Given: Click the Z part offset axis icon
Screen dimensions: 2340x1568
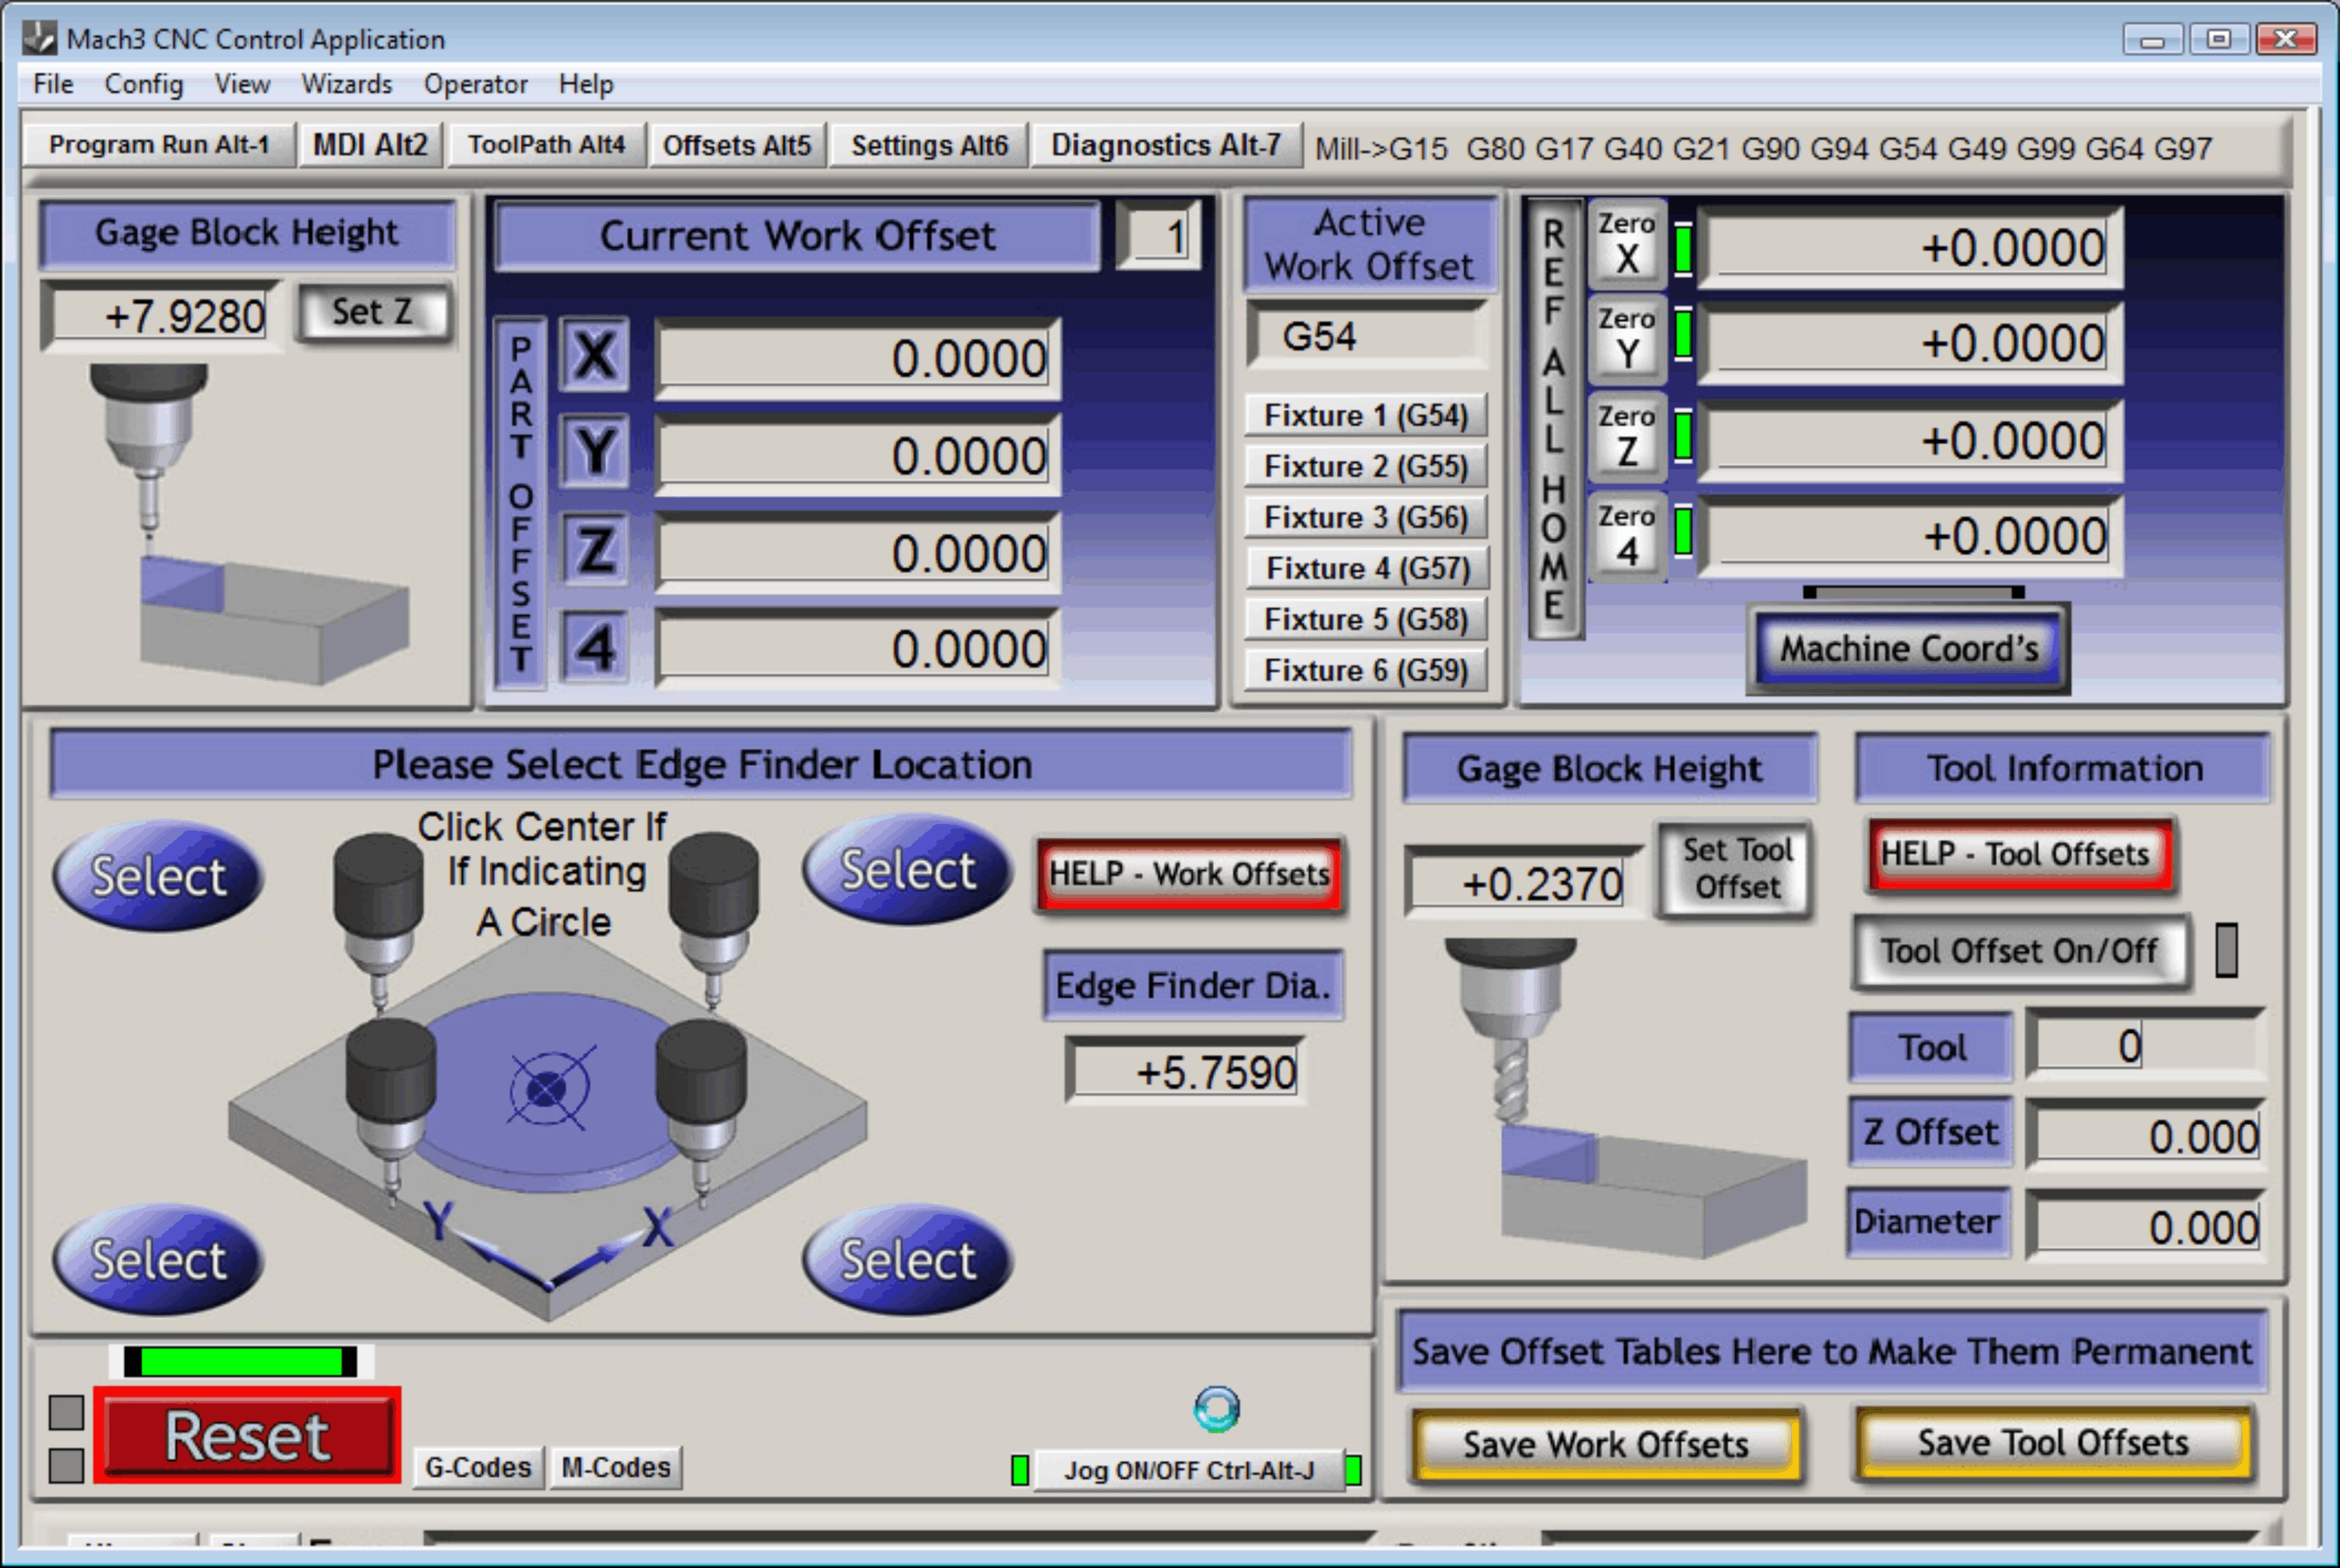Looking at the screenshot, I should (x=595, y=549).
